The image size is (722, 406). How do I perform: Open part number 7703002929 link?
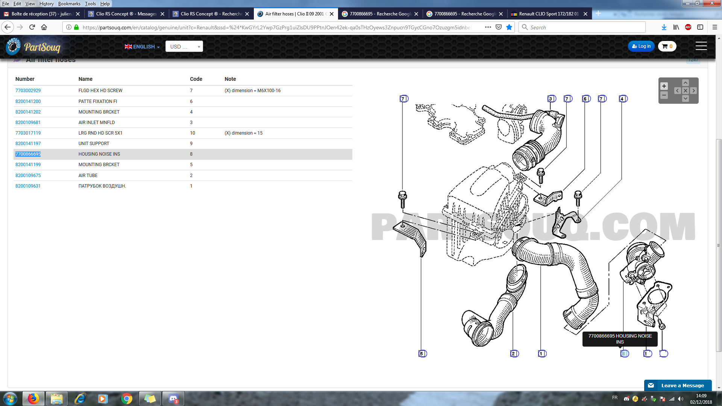click(x=28, y=91)
